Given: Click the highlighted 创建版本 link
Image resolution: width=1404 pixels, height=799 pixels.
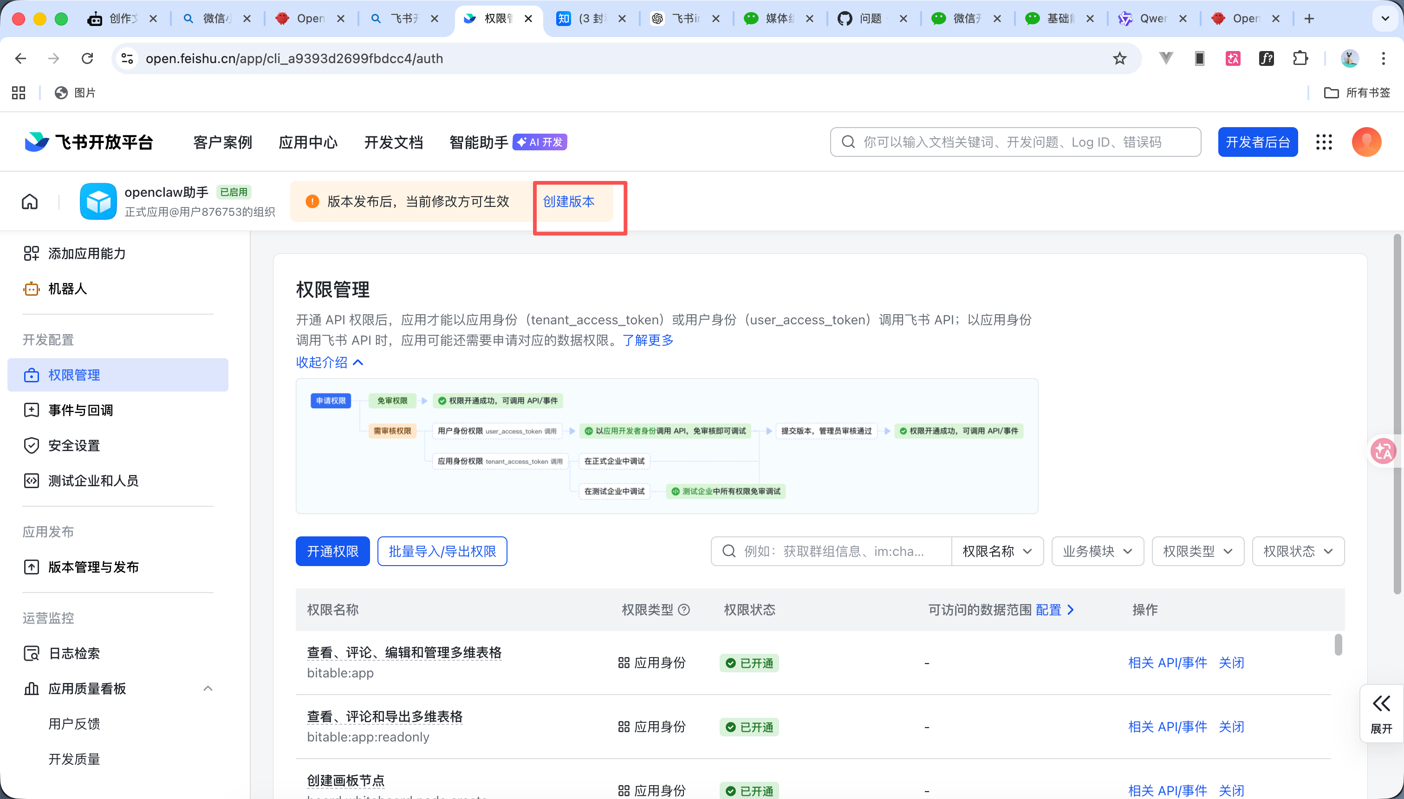Looking at the screenshot, I should [x=568, y=201].
